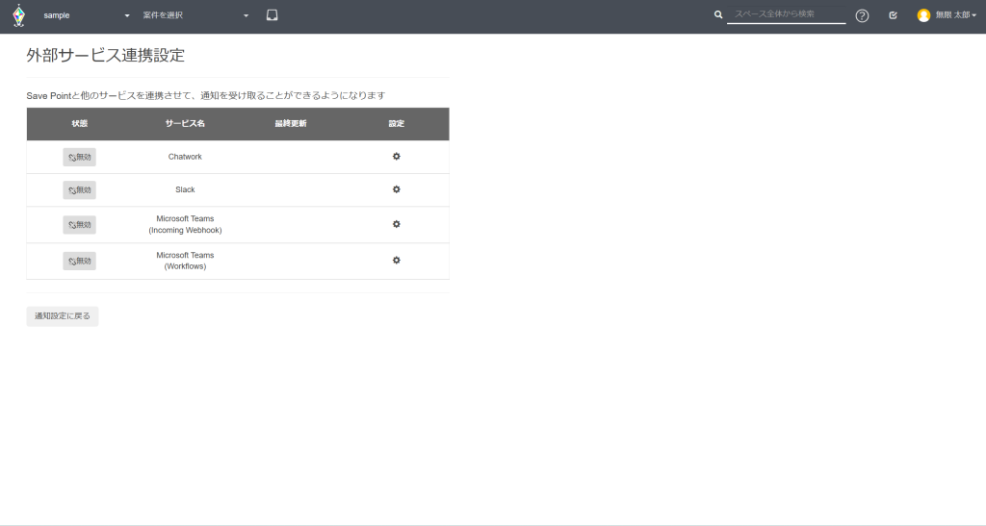Viewport: 986px width, 526px height.
Task: Open Teams Incoming Webhook settings gear
Action: coord(396,224)
